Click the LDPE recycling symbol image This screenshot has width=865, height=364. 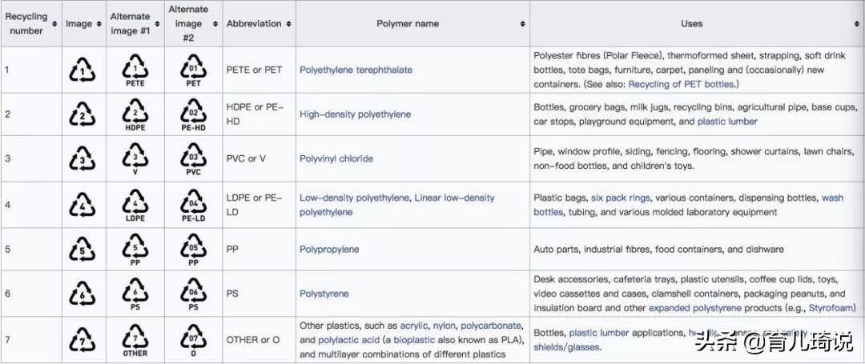(x=135, y=205)
